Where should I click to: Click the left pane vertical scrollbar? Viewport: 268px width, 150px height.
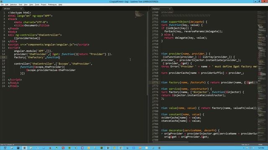click(147, 53)
